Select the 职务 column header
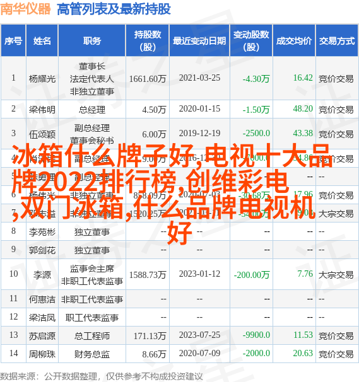 (x=92, y=41)
